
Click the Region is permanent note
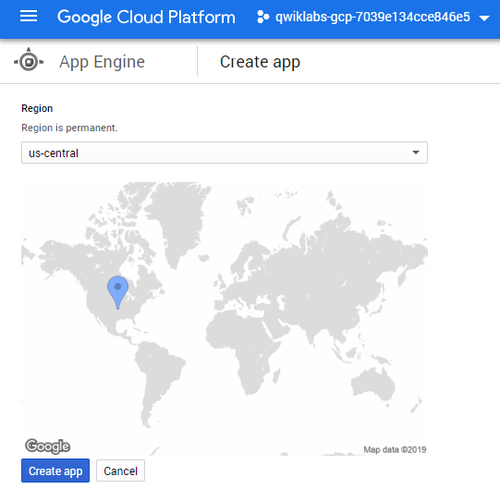pos(69,128)
